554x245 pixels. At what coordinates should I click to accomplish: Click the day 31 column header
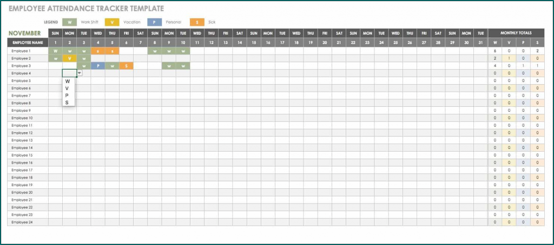click(479, 42)
